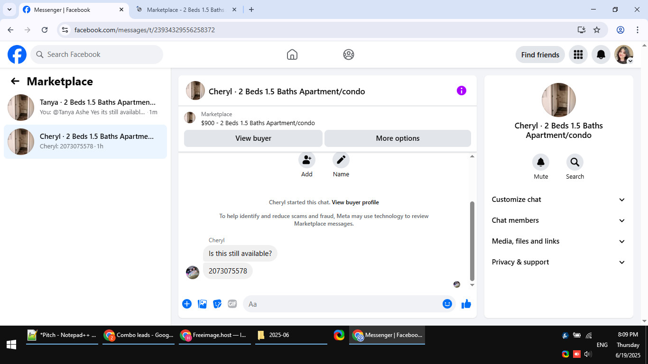
Task: Mute the Cheryl conversation
Action: click(x=541, y=163)
